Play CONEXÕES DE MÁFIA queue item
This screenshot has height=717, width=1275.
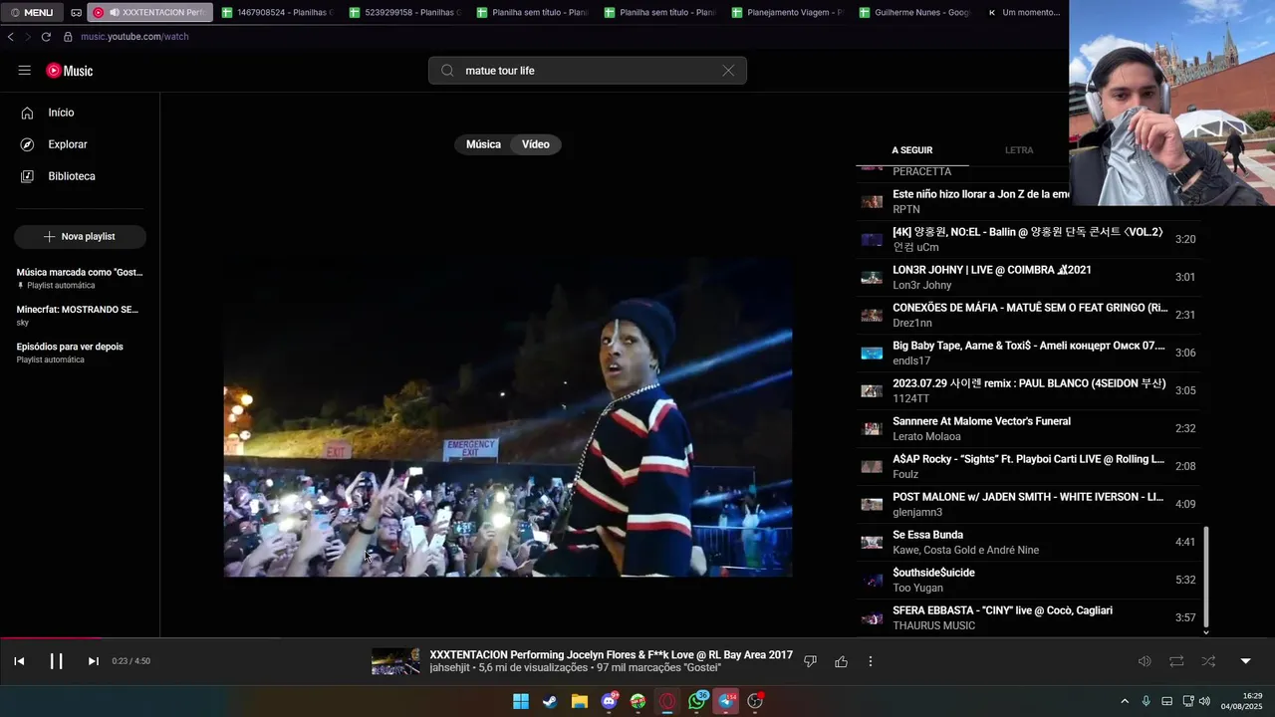[1030, 315]
